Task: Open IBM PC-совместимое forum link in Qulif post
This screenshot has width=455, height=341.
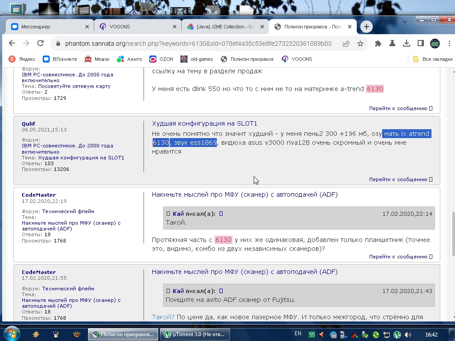Action: point(68,149)
